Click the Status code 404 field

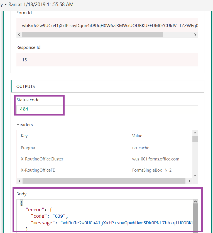tap(107, 110)
